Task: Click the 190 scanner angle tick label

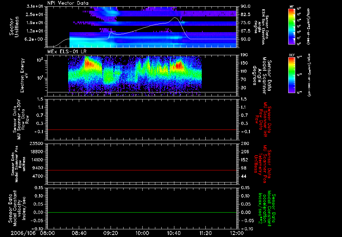Action: point(244,55)
